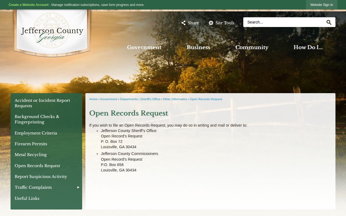
Task: Go to Home breadcrumb link
Action: [93, 99]
